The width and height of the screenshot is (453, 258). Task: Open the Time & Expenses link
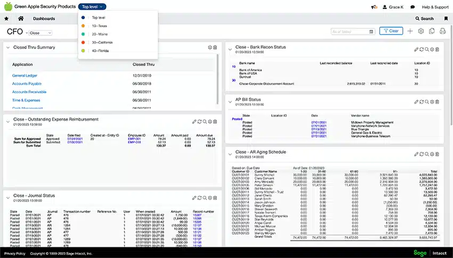(x=26, y=101)
